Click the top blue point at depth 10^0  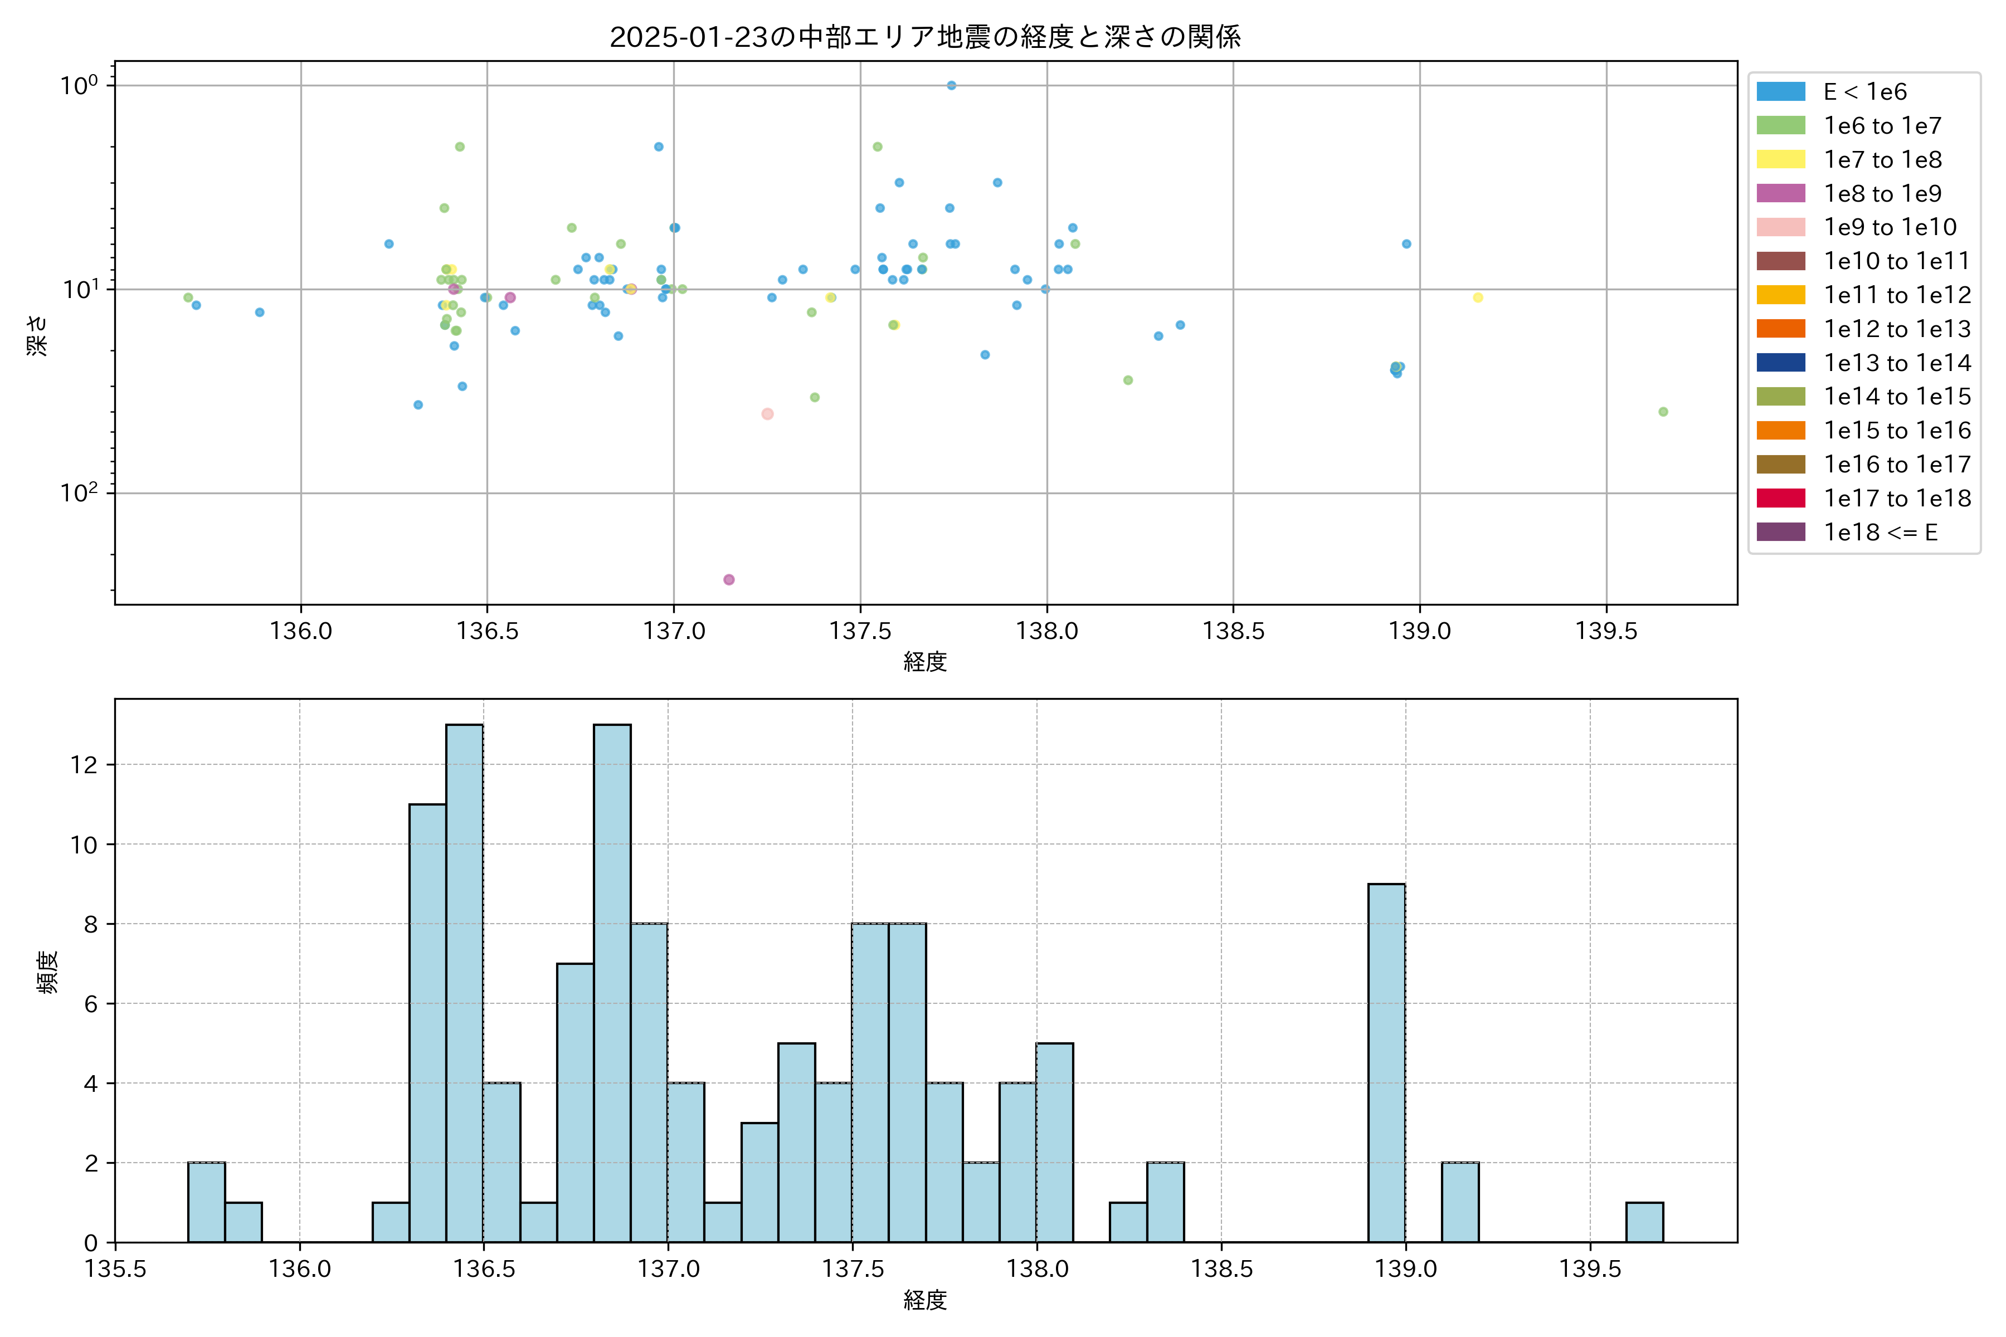(x=951, y=85)
